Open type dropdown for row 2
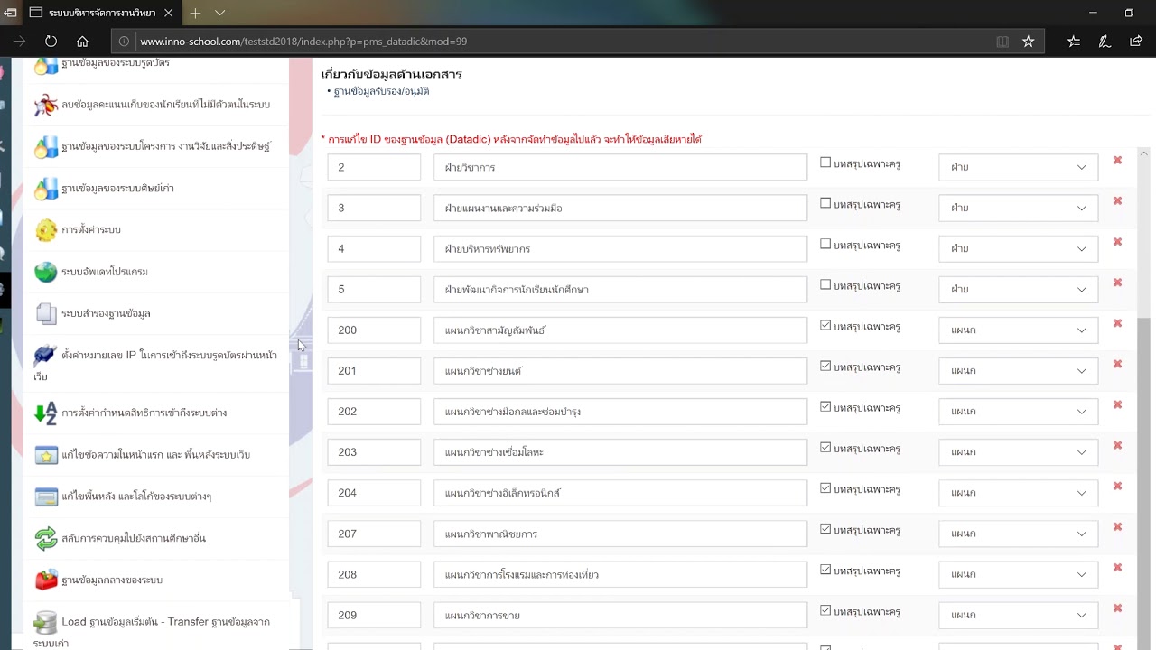 pos(1018,167)
